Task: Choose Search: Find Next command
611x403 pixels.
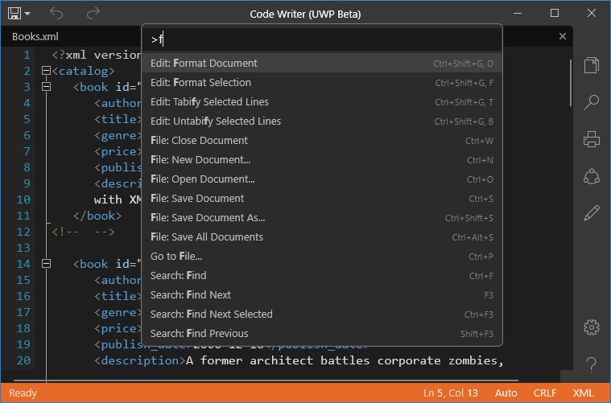Action: click(x=322, y=294)
